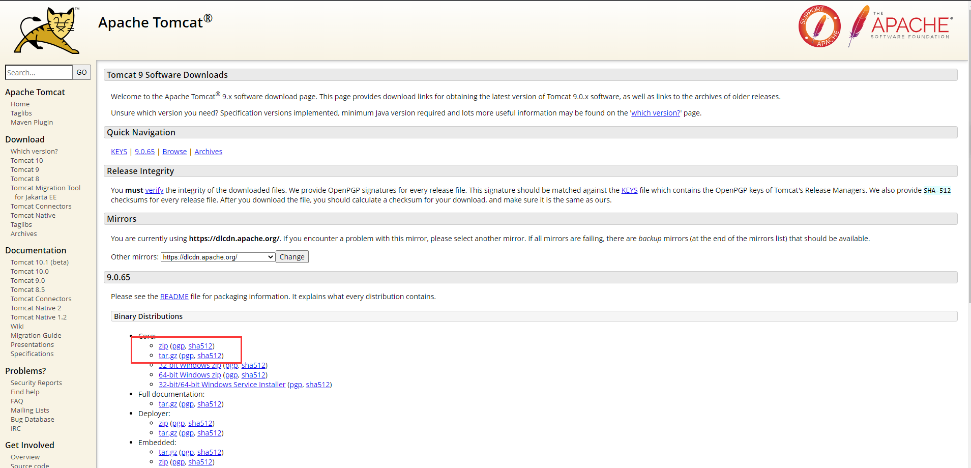
Task: Download the 64-bit Windows zip
Action: coord(190,375)
